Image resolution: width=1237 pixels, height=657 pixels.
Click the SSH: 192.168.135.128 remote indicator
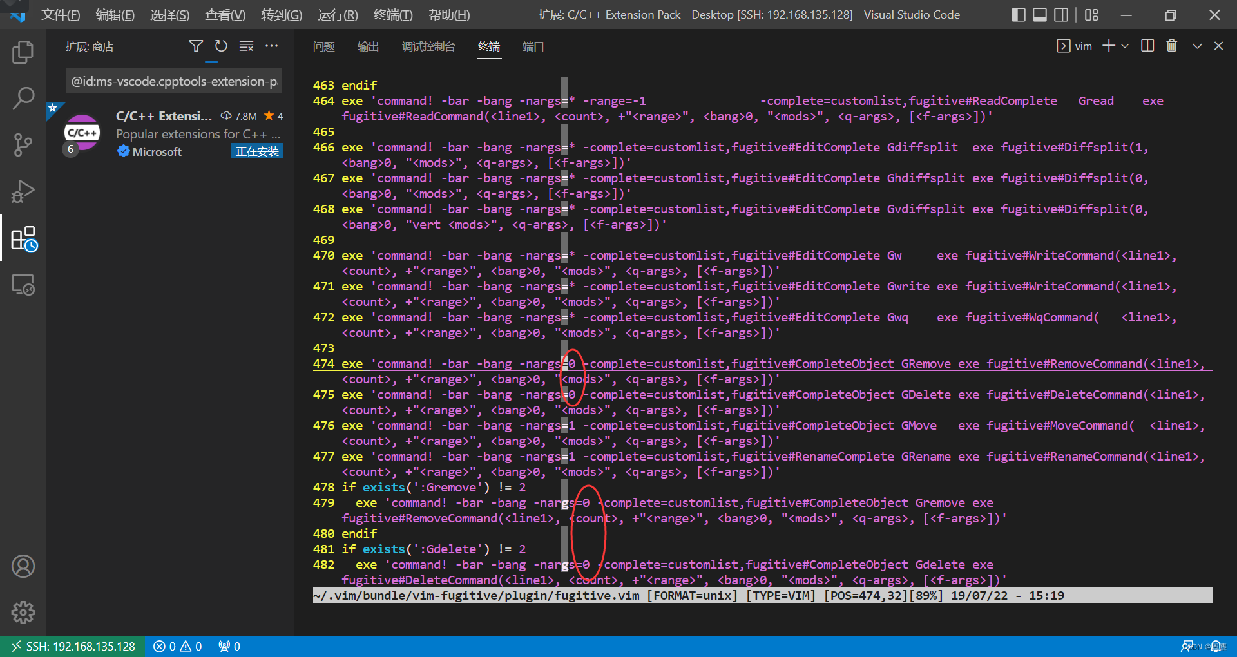pyautogui.click(x=72, y=646)
